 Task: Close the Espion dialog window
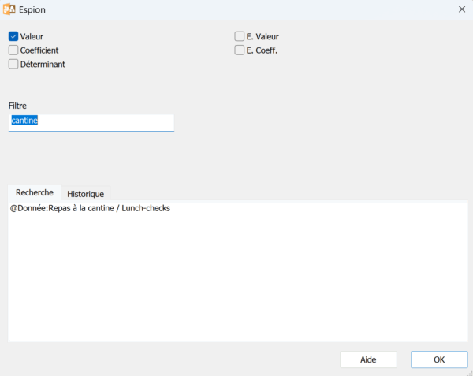[x=461, y=9]
